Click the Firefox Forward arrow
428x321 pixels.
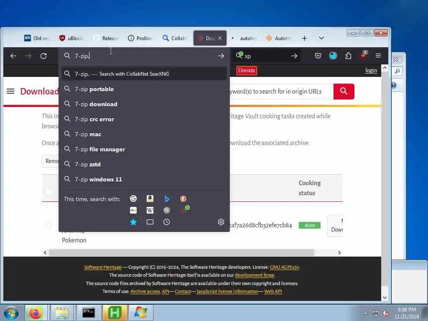(x=28, y=56)
